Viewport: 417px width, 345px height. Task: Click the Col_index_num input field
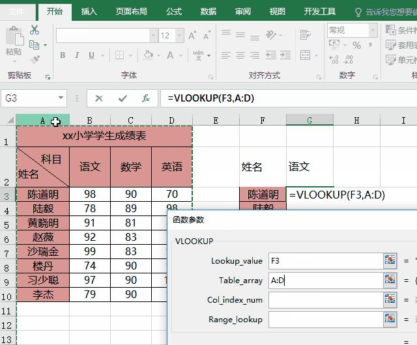tap(326, 300)
